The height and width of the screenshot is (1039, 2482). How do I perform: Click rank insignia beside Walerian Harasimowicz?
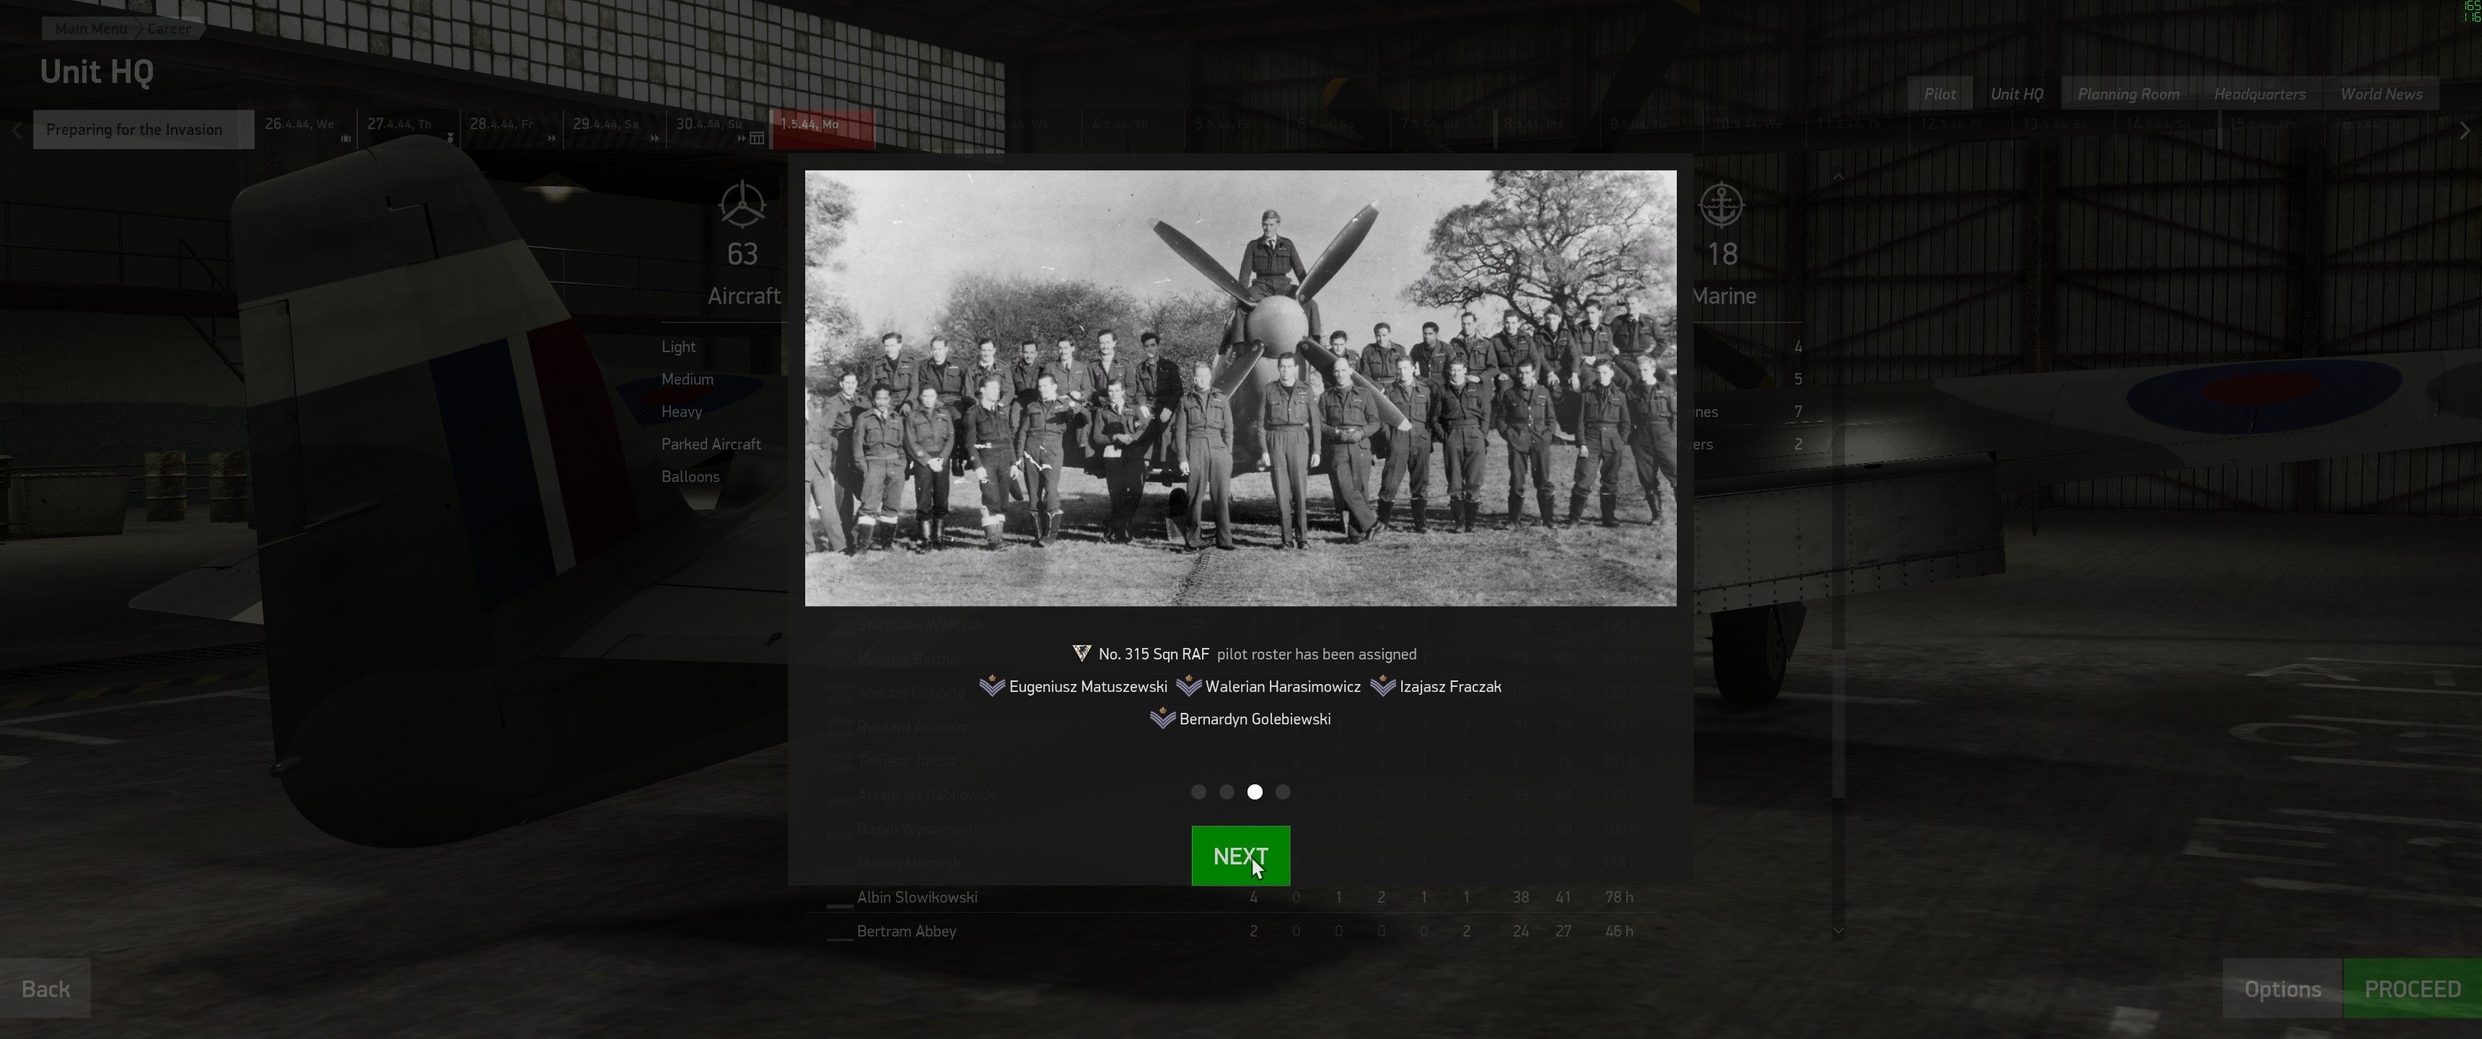point(1188,686)
